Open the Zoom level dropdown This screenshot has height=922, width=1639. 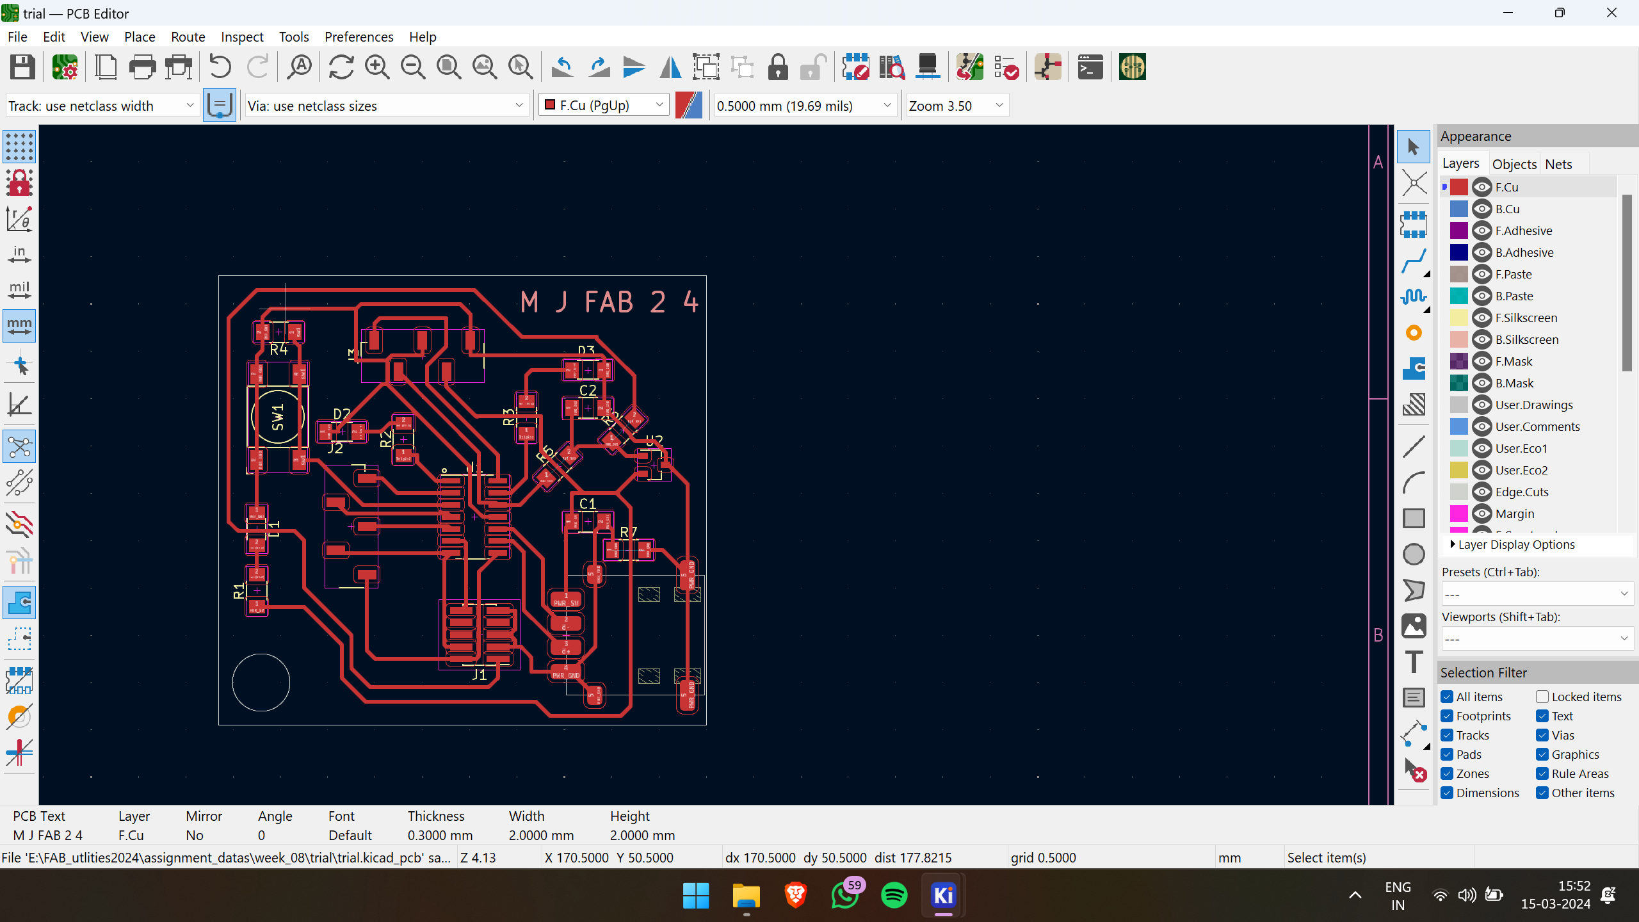[957, 106]
